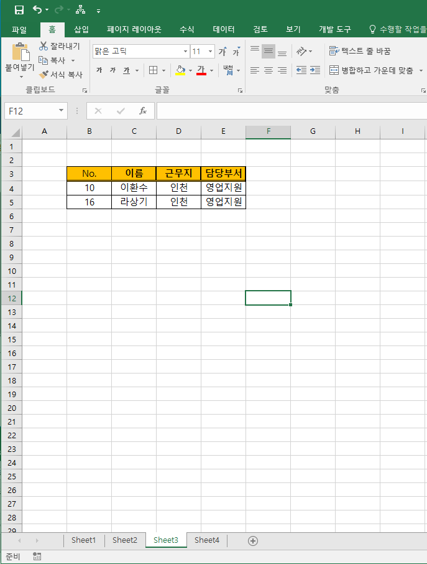427x564 pixels.
Task: Select row 8 header
Action: pyautogui.click(x=11, y=244)
